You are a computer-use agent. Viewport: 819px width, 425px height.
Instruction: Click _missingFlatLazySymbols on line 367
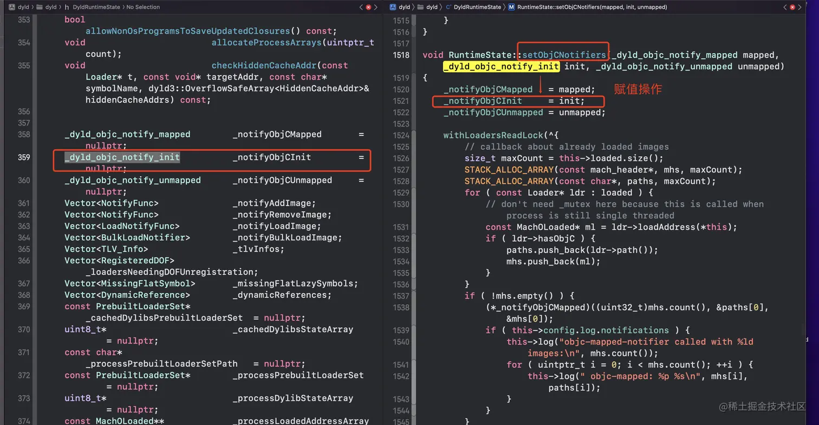293,284
